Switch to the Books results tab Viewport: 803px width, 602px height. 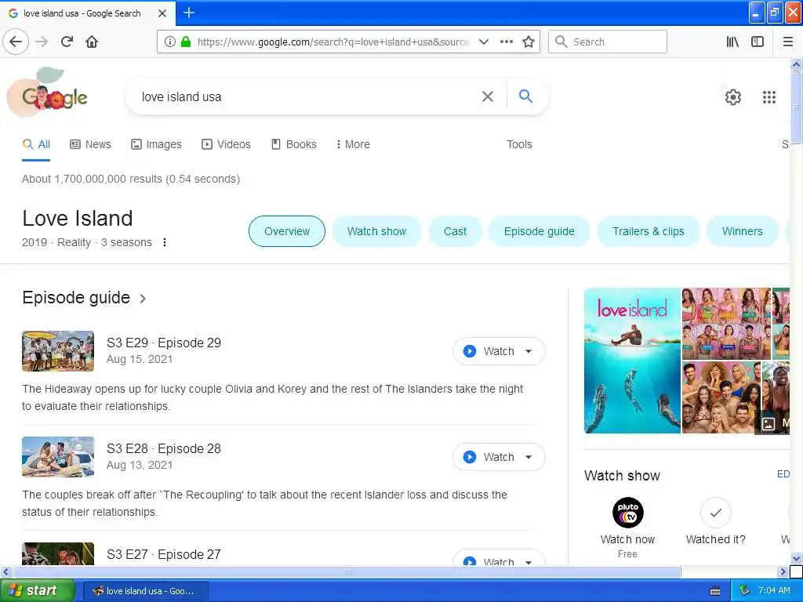[x=293, y=144]
